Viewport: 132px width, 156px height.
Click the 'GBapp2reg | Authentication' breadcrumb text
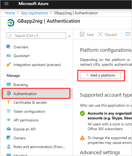(x=76, y=13)
